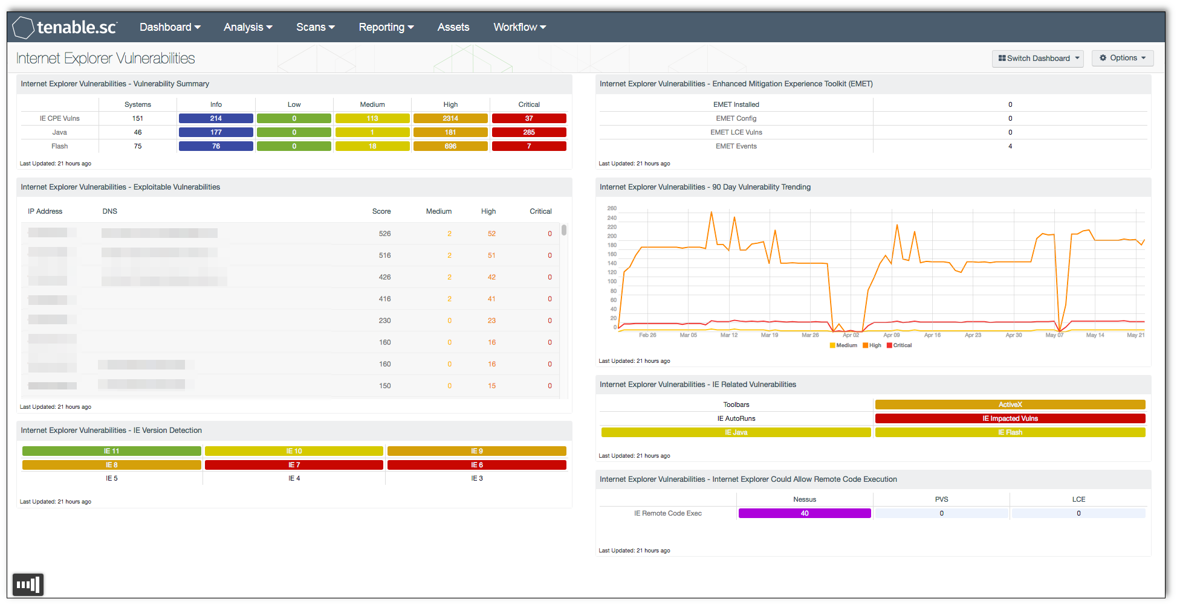Viewport: 1177px width, 605px height.
Task: Select the IE 7 version indicator
Action: point(294,465)
